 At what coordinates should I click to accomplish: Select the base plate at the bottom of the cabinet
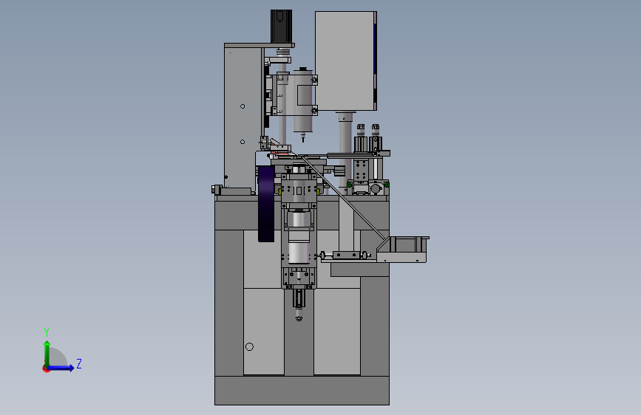click(x=302, y=391)
